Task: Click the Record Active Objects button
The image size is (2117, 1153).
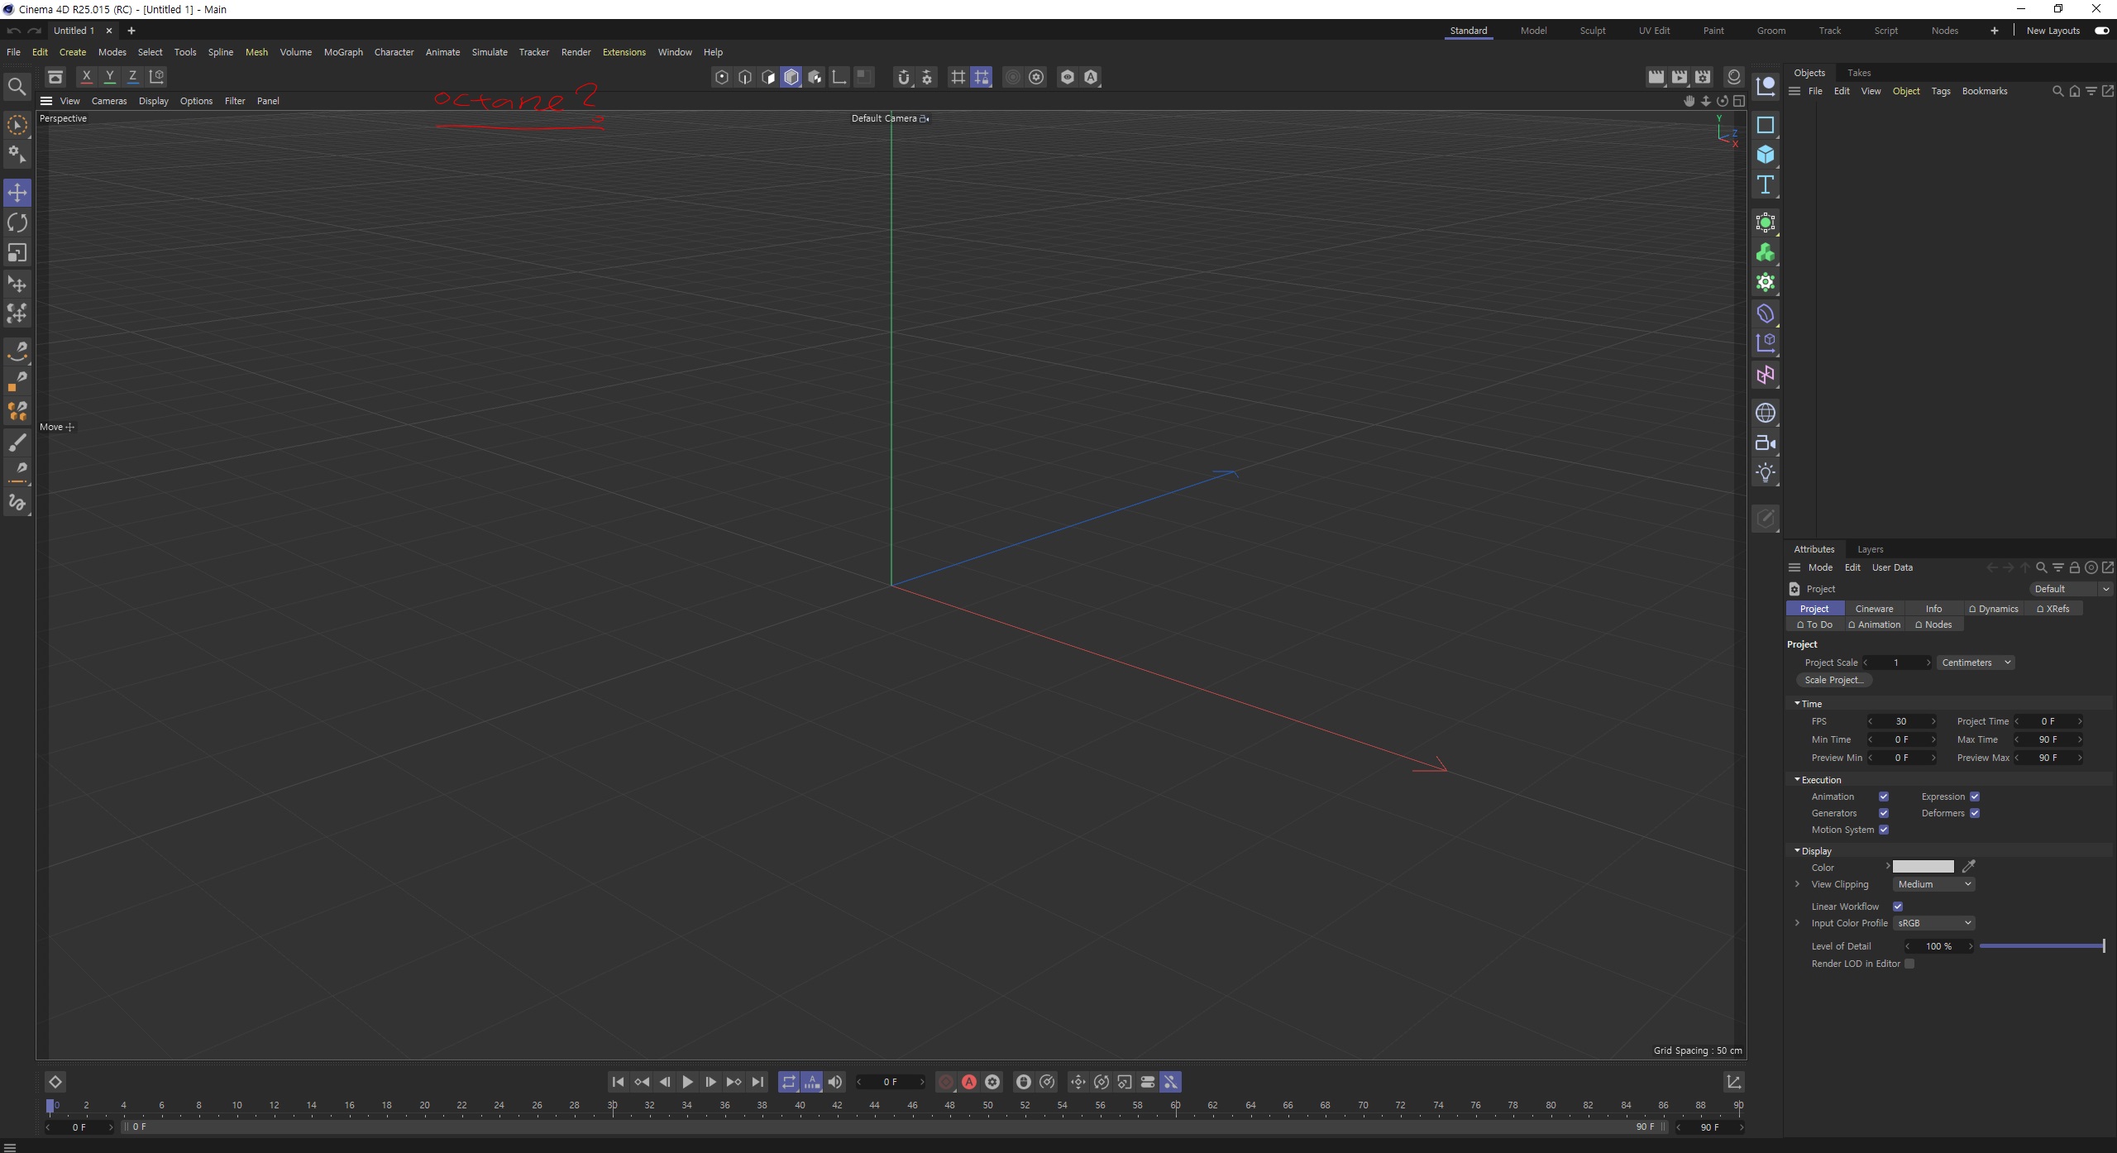Action: pyautogui.click(x=945, y=1082)
